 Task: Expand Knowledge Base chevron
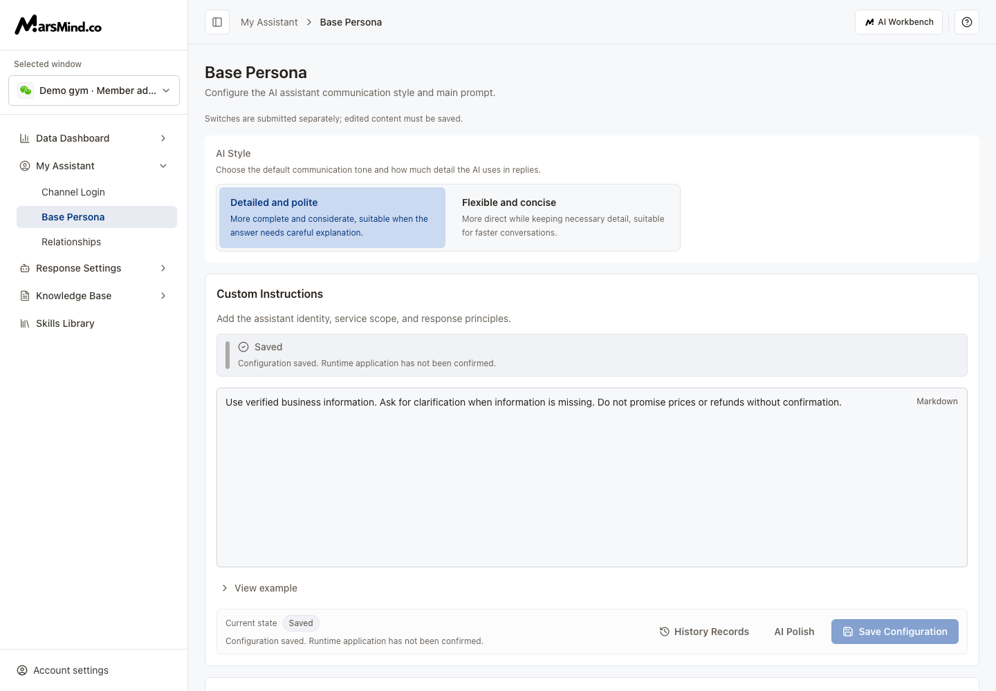[163, 296]
